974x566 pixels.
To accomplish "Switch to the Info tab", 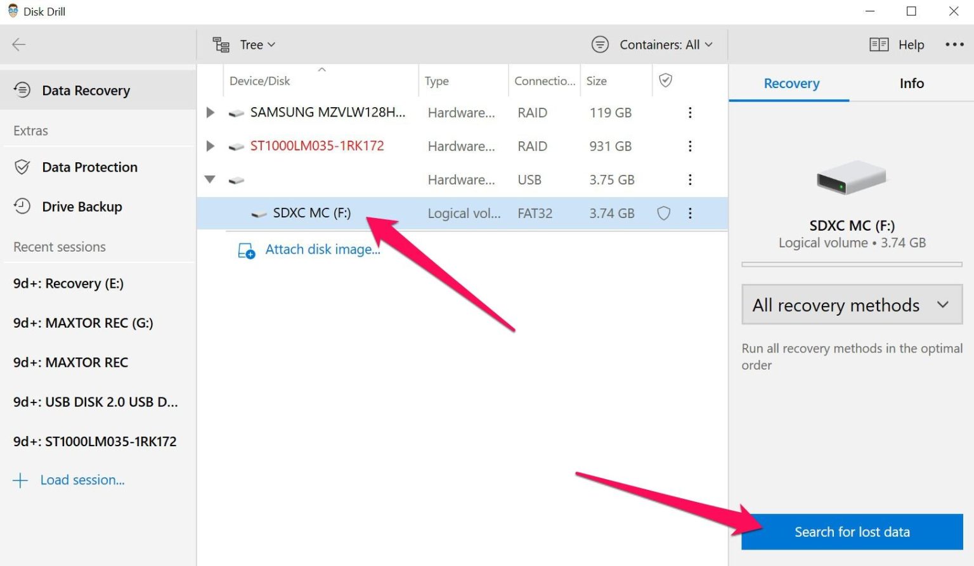I will (911, 84).
